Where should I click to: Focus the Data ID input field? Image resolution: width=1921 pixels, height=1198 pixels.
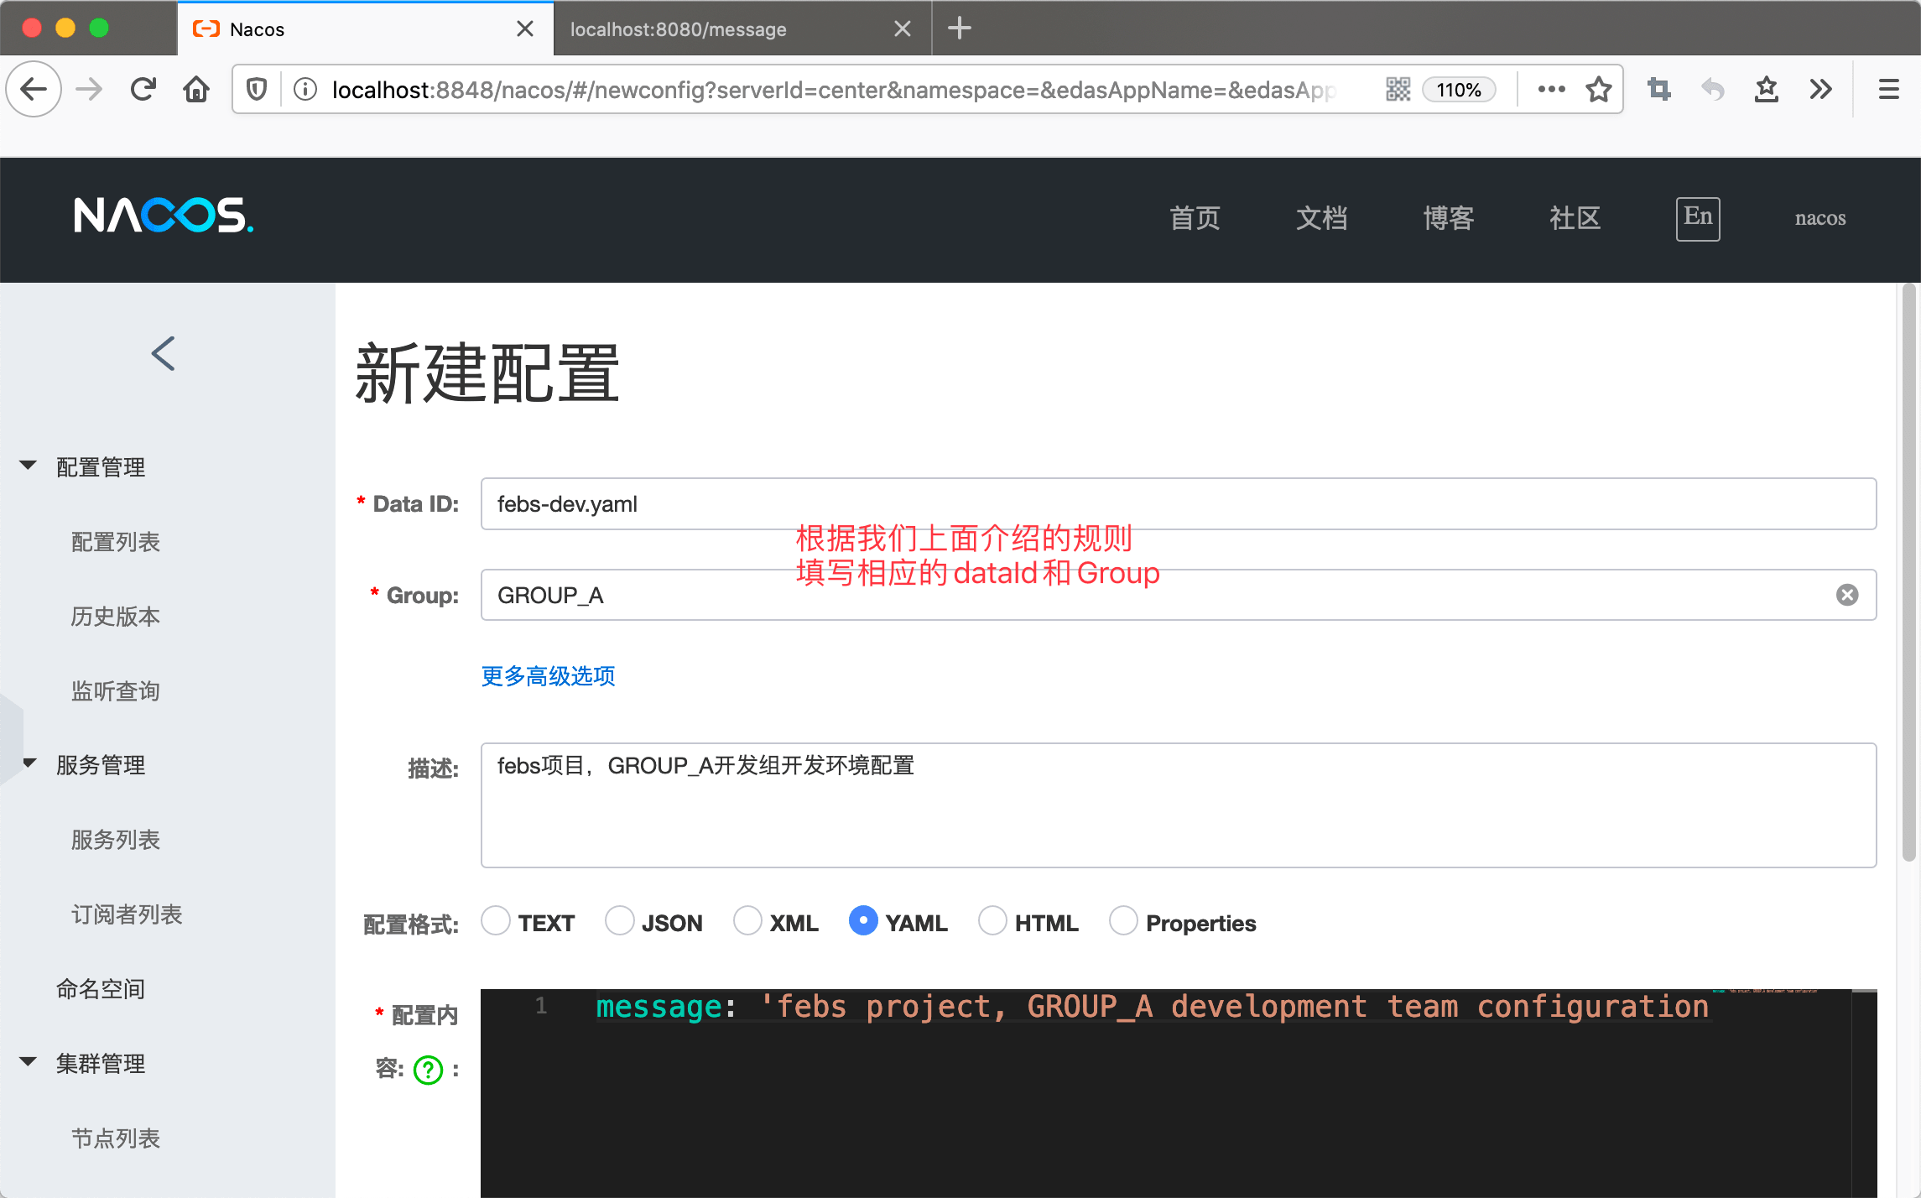pyautogui.click(x=1179, y=504)
